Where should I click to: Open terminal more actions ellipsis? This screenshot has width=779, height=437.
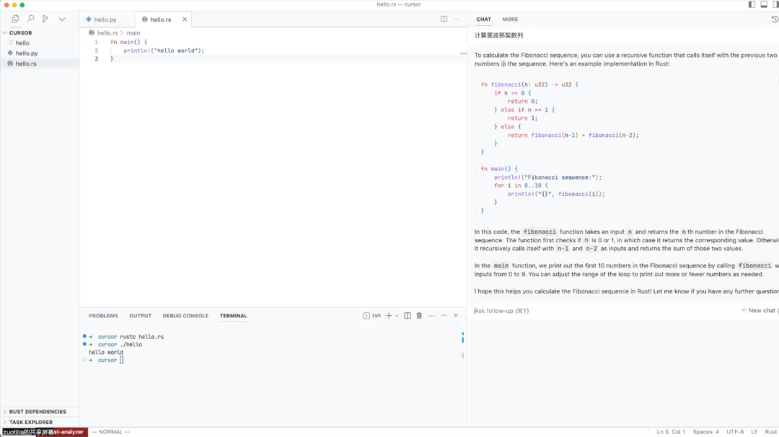tap(431, 316)
